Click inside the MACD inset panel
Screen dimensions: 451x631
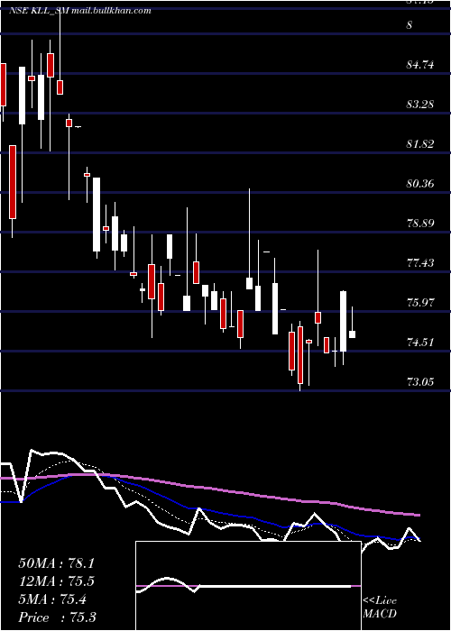click(x=248, y=586)
